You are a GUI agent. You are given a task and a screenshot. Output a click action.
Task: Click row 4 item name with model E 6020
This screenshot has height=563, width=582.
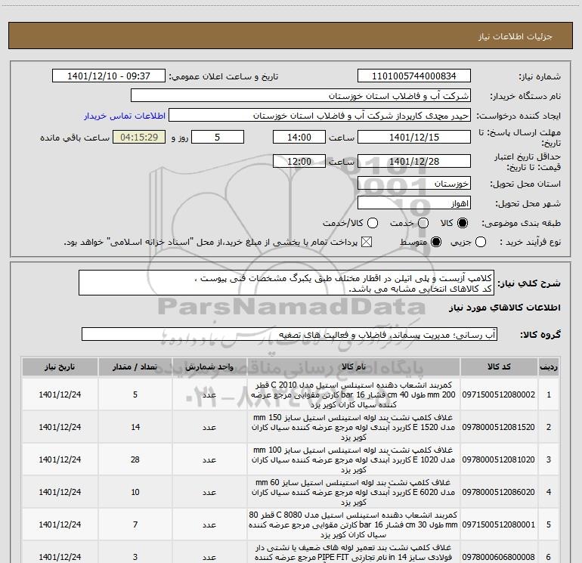354,492
